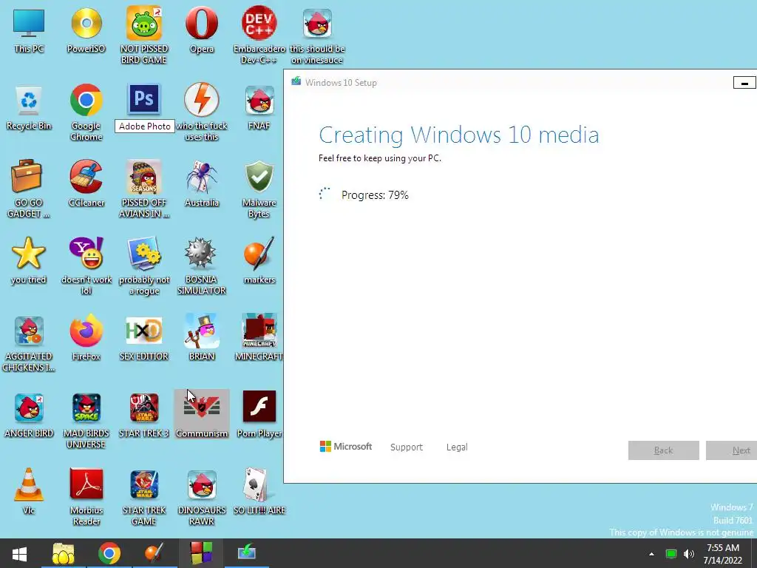Image resolution: width=757 pixels, height=568 pixels.
Task: Click the Microsoft logo in Setup
Action: [346, 447]
